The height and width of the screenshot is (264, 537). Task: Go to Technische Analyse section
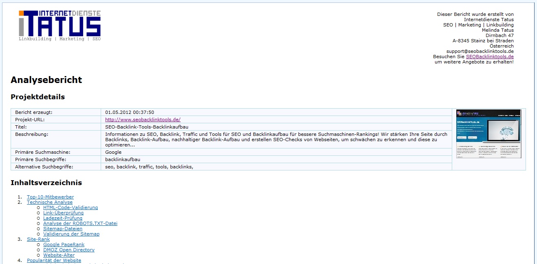click(50, 202)
